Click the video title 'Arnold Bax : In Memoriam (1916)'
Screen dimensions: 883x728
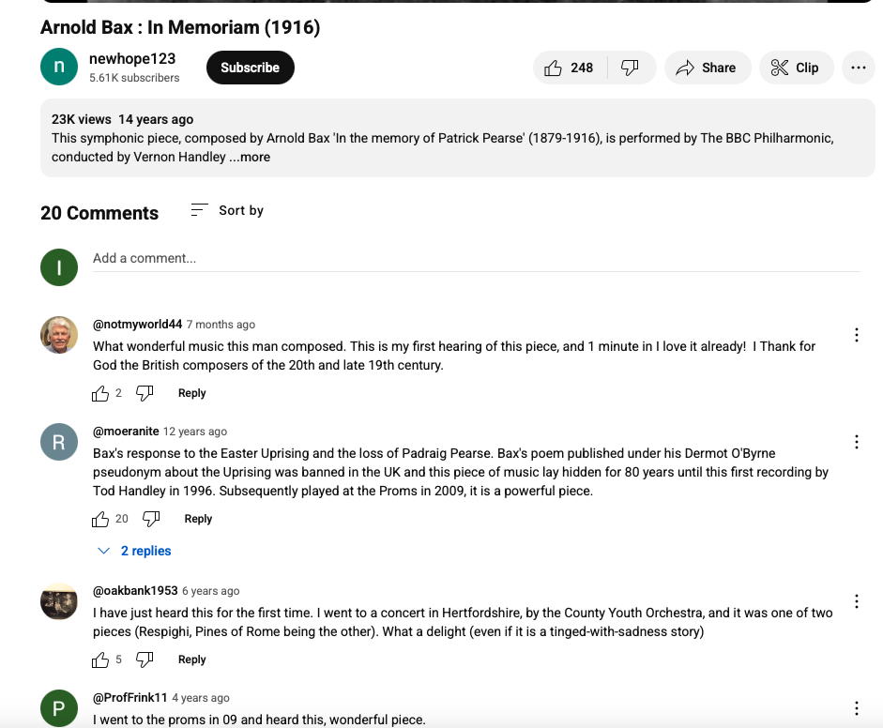(x=180, y=27)
